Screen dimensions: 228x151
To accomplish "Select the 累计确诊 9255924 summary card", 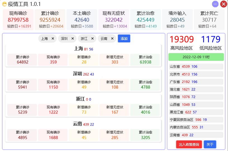I will point(50,20).
